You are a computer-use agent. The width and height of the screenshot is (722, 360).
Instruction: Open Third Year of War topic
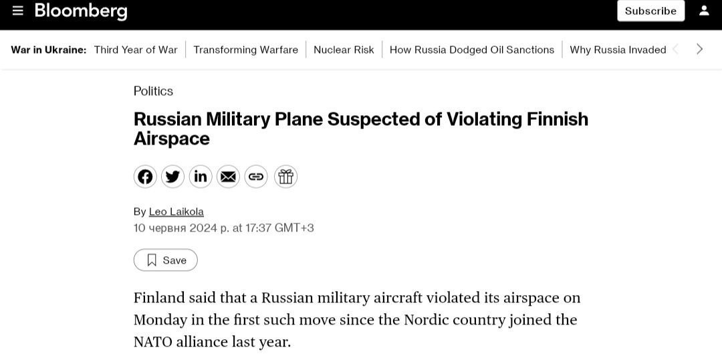[136, 50]
